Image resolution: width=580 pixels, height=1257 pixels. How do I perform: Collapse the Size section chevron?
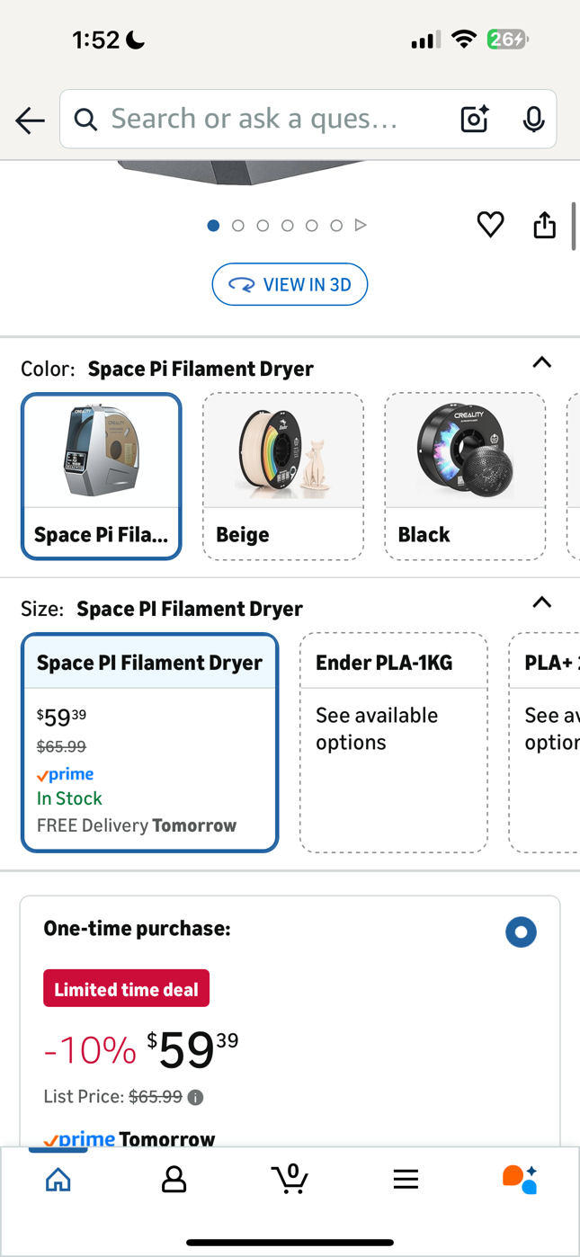(541, 602)
